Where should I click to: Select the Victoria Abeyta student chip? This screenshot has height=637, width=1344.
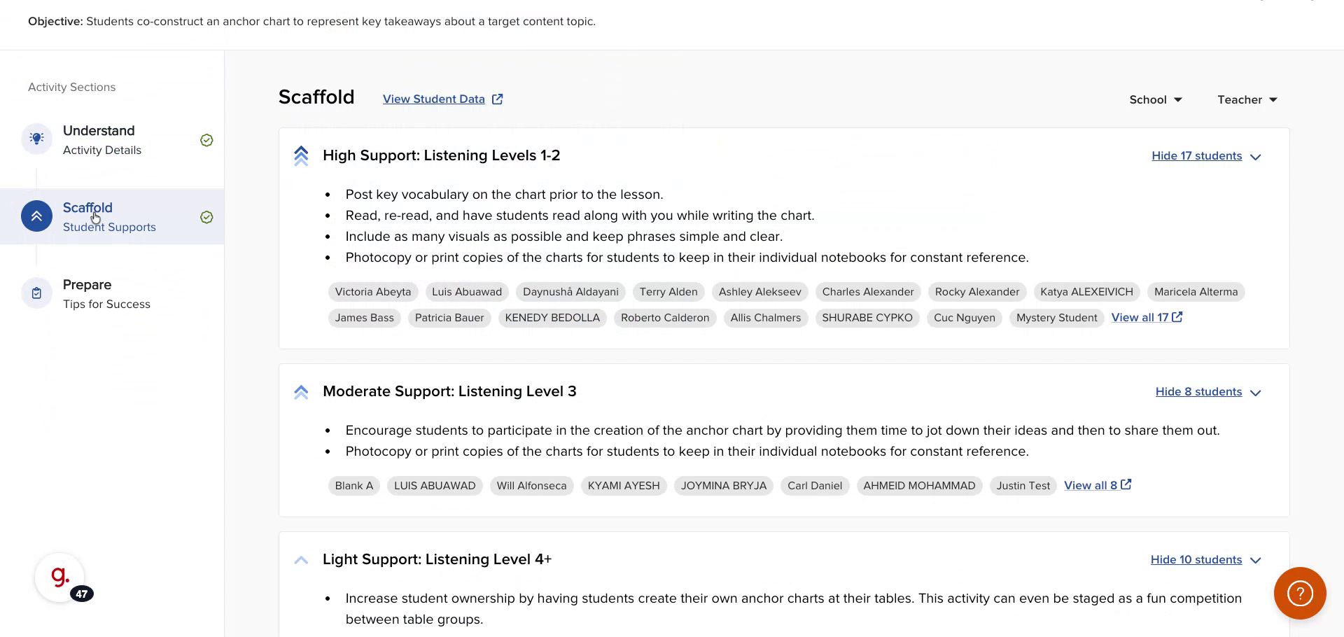(372, 292)
